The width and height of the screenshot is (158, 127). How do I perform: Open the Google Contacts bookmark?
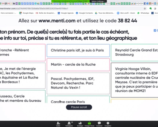pyautogui.click(x=84, y=13)
